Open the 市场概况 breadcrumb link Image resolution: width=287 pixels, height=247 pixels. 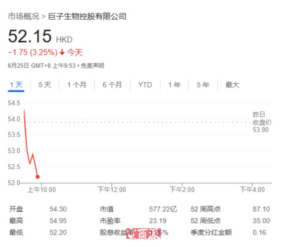(x=24, y=16)
